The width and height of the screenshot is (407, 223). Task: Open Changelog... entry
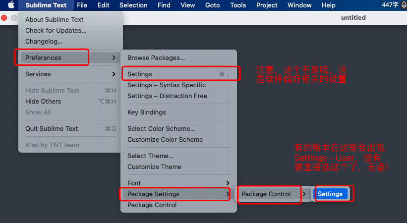tap(70, 41)
